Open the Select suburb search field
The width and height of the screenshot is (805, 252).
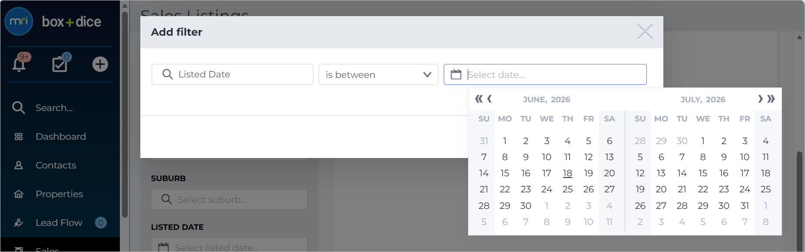tap(229, 199)
